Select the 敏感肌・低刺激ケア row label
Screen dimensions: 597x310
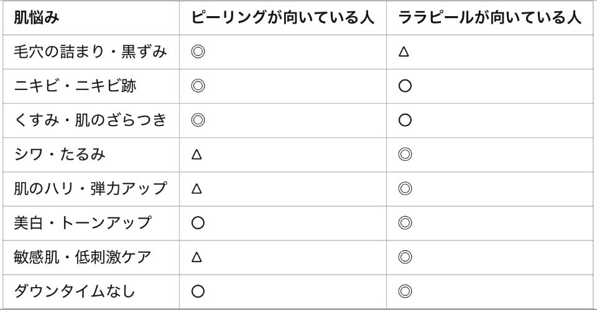82,257
